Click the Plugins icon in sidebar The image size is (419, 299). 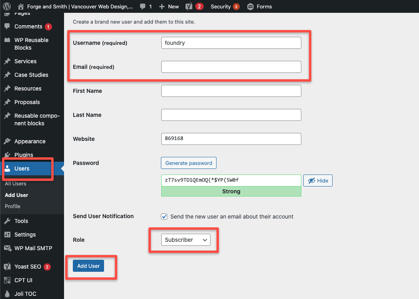click(x=7, y=155)
